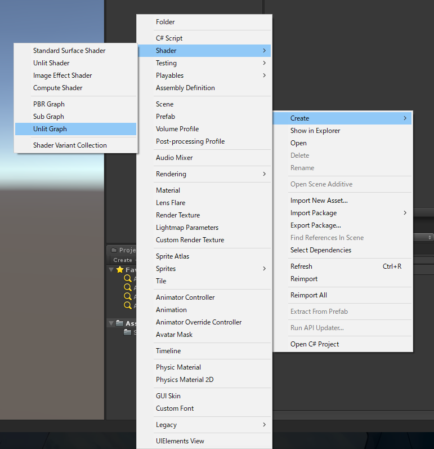Select Custom Font item
This screenshot has width=434, height=449.
(x=204, y=408)
